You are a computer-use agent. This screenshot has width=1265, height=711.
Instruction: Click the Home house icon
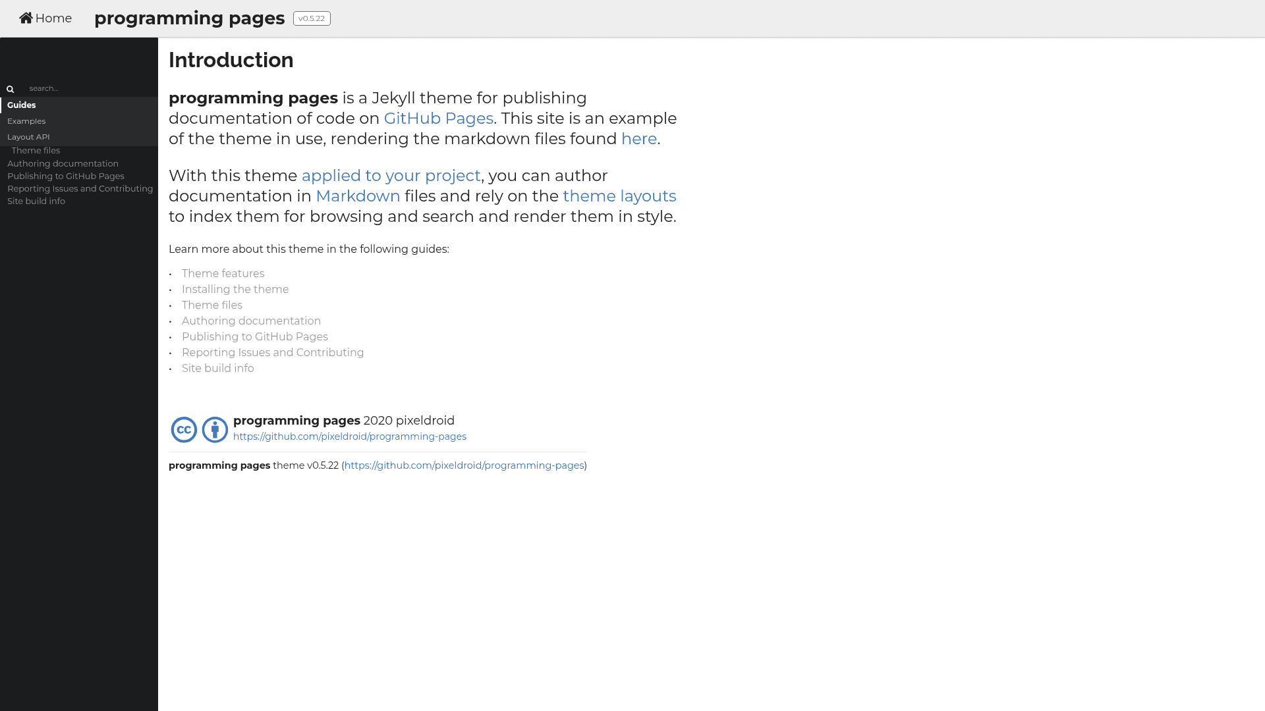(26, 18)
